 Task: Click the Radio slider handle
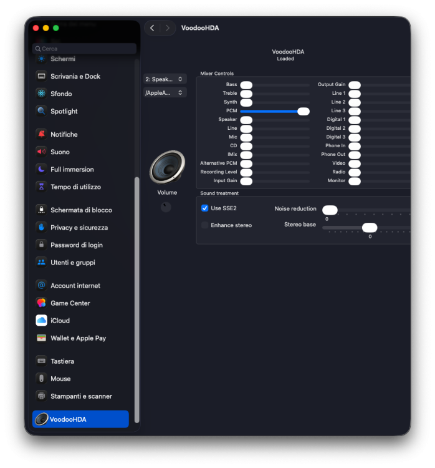(x=355, y=172)
